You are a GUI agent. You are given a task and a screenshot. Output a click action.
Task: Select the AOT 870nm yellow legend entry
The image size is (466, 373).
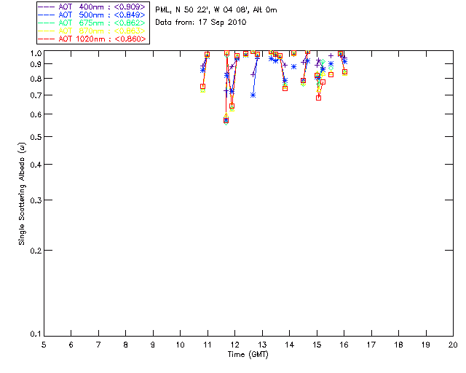click(92, 31)
